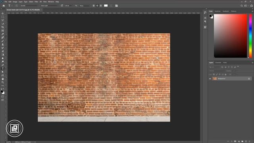
Task: Open the workspace switcher icon at top right
Action: point(246,6)
